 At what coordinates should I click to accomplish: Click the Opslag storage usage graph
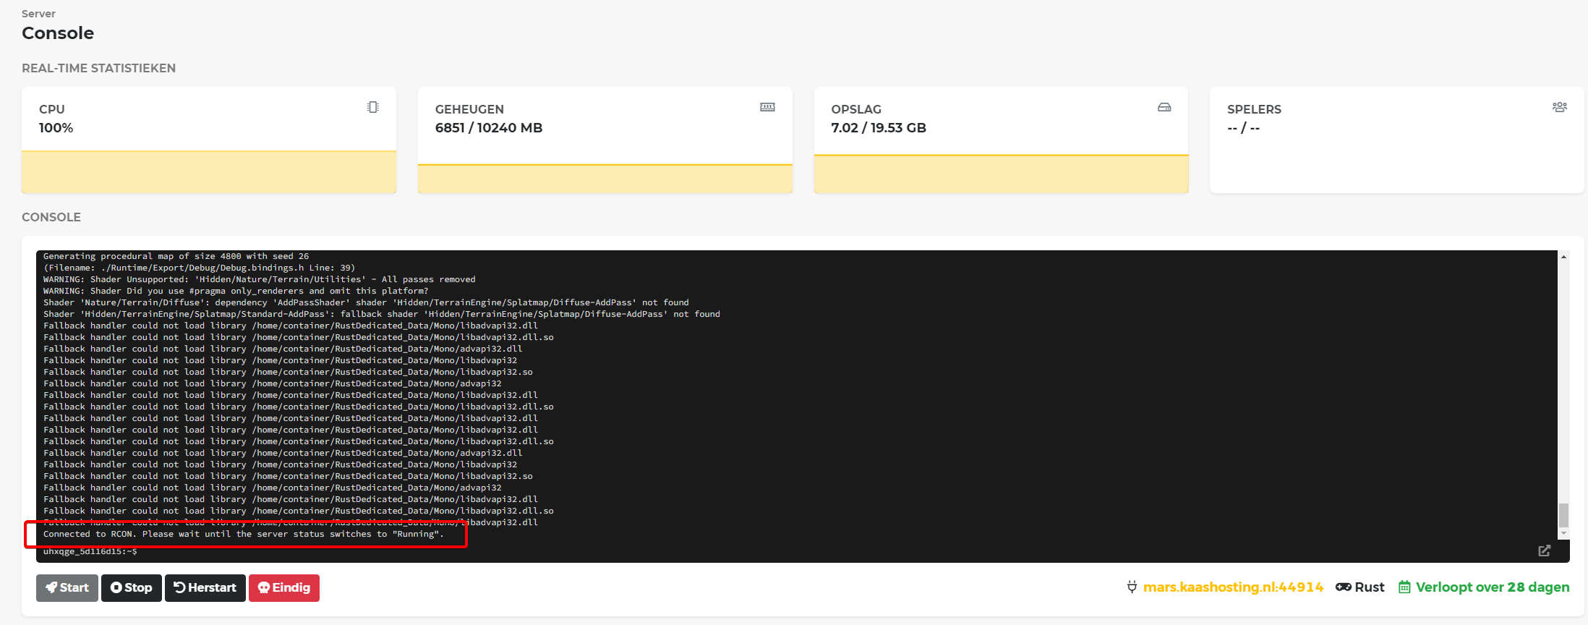1001,174
